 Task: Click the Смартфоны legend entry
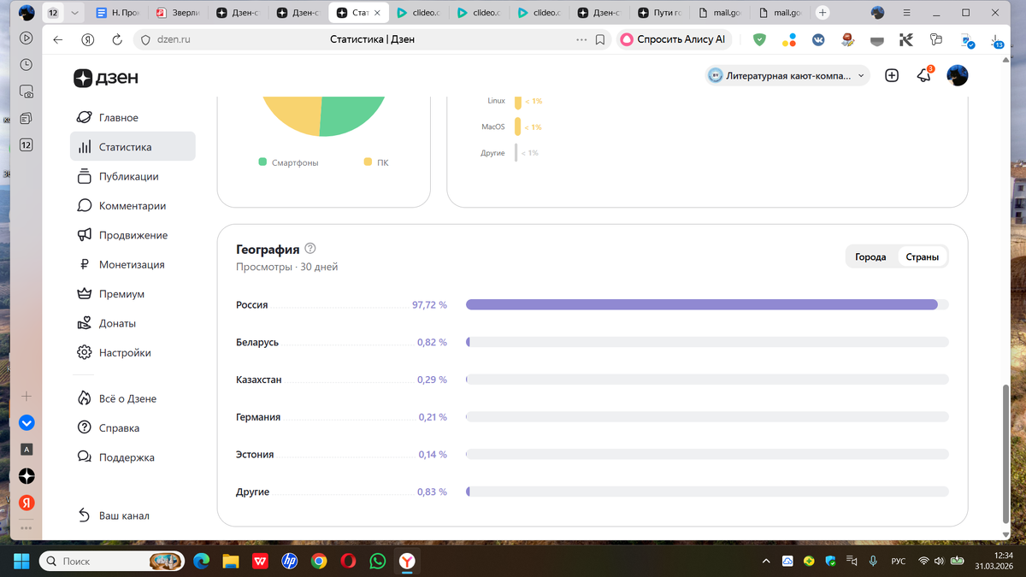(x=288, y=162)
